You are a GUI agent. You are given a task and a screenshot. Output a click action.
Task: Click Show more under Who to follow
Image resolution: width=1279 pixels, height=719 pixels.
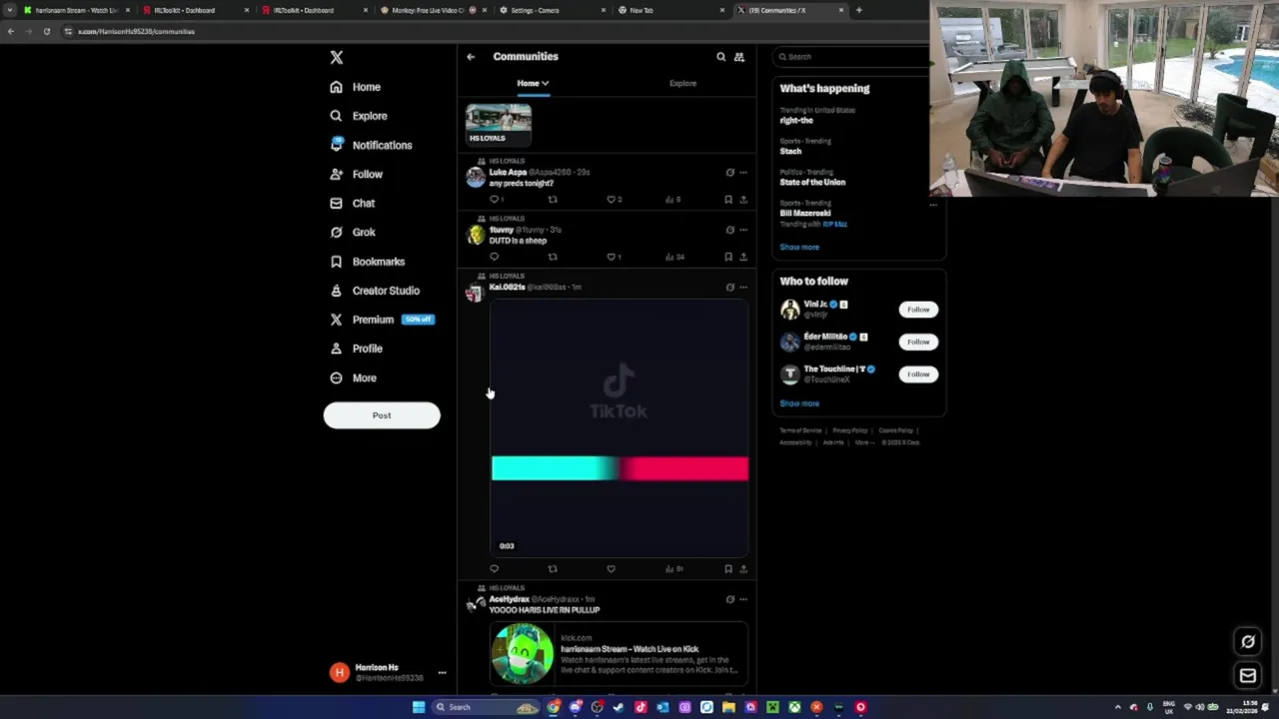pos(799,403)
